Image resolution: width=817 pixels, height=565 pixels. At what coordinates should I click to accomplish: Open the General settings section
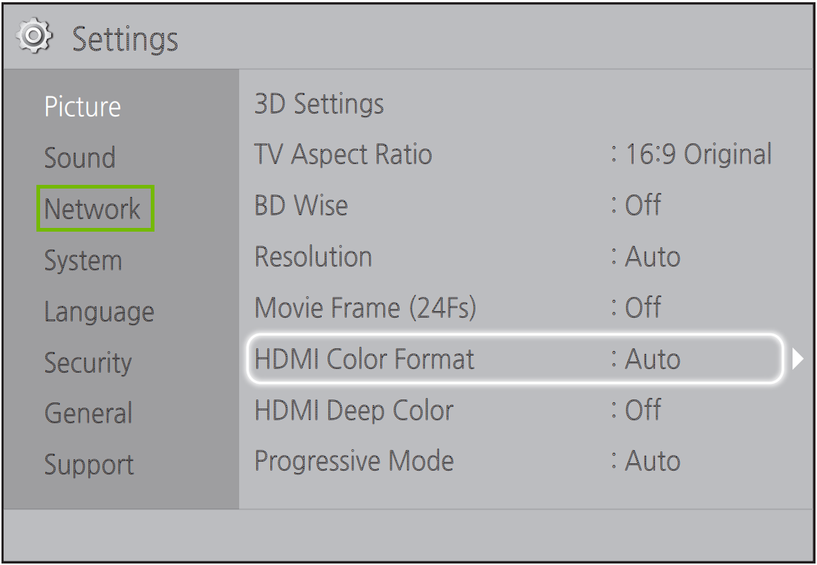click(x=87, y=413)
